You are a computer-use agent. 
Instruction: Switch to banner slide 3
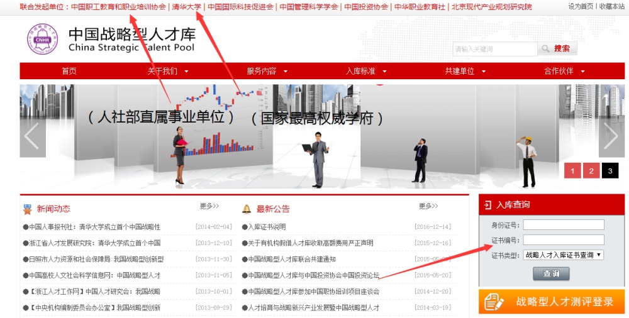[x=610, y=170]
